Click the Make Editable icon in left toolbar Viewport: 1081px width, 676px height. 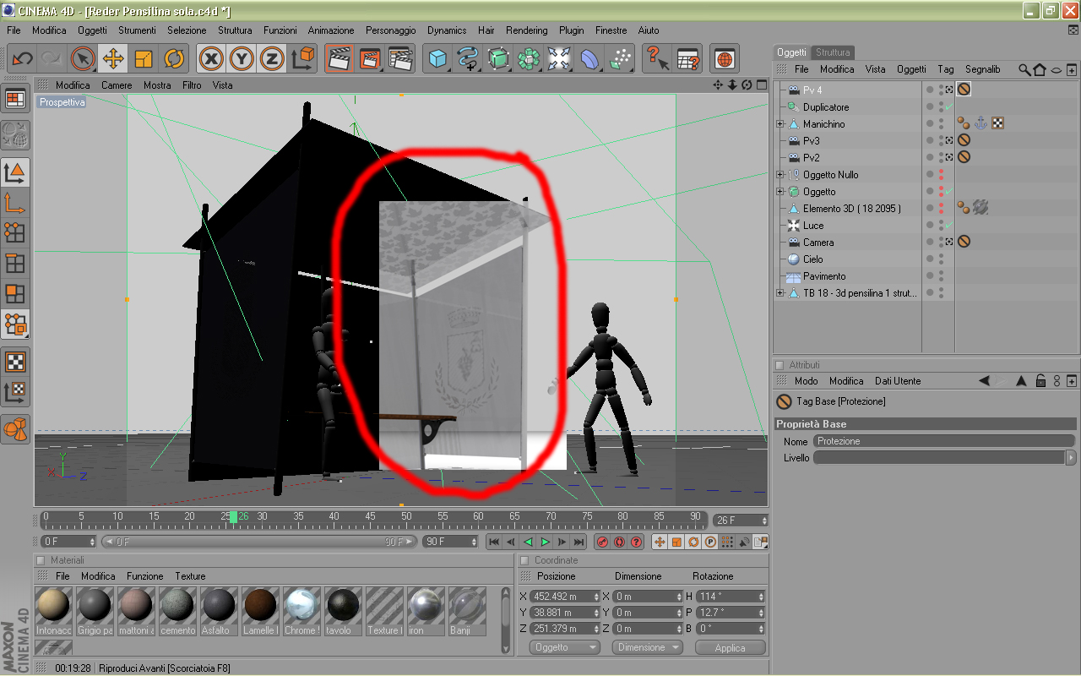tap(15, 134)
